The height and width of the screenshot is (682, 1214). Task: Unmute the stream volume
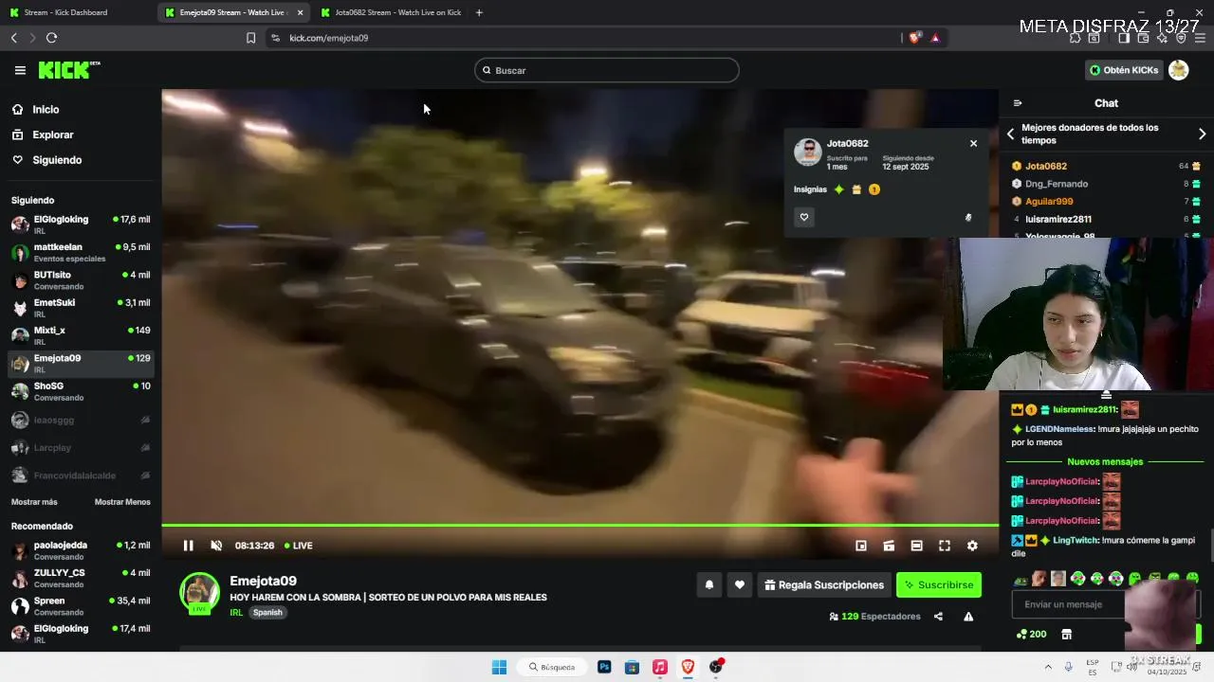(216, 546)
